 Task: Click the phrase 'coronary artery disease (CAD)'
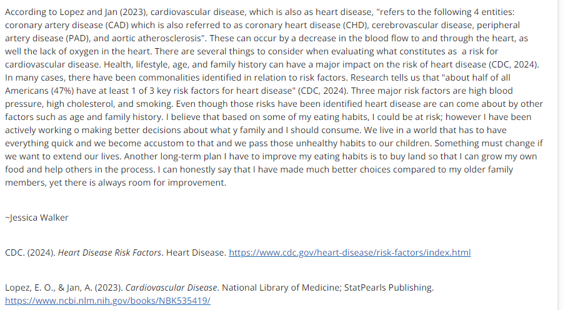pyautogui.click(x=67, y=25)
